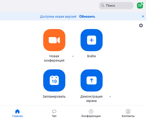This screenshot has height=118, width=146.
Task: Dismiss the new version banner
Action: click(x=143, y=16)
